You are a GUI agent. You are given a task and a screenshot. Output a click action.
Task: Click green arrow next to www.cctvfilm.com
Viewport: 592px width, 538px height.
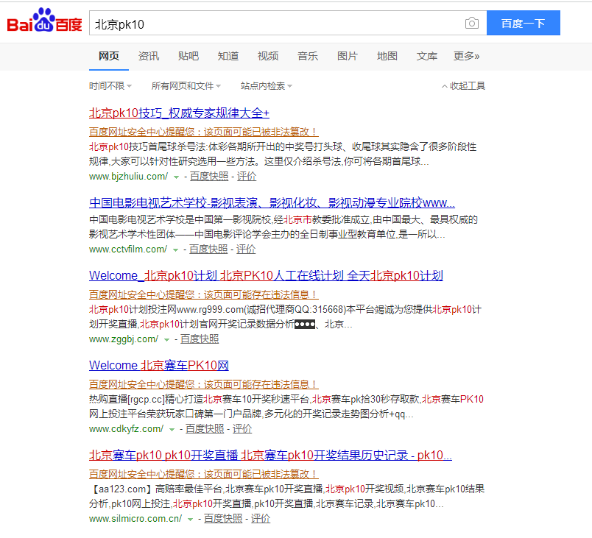(x=175, y=249)
